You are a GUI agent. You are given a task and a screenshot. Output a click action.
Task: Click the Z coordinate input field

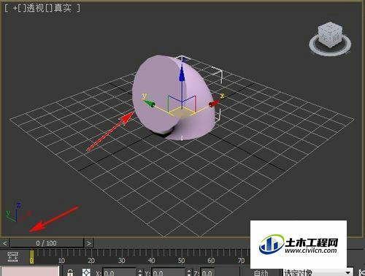click(x=207, y=272)
